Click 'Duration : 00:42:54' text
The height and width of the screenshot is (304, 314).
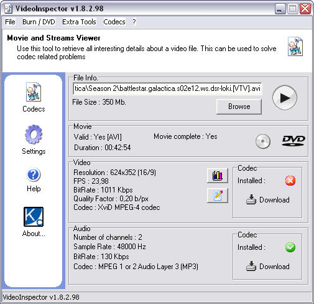point(103,148)
